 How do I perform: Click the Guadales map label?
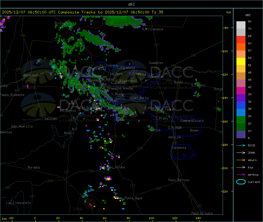(x=156, y=63)
